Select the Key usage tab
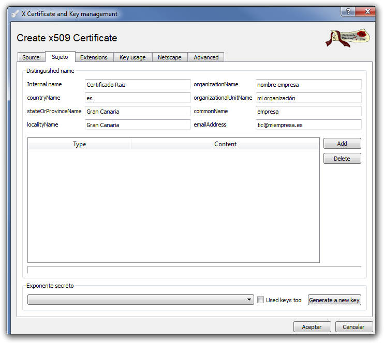Image resolution: width=384 pixels, height=344 pixels. coord(132,57)
